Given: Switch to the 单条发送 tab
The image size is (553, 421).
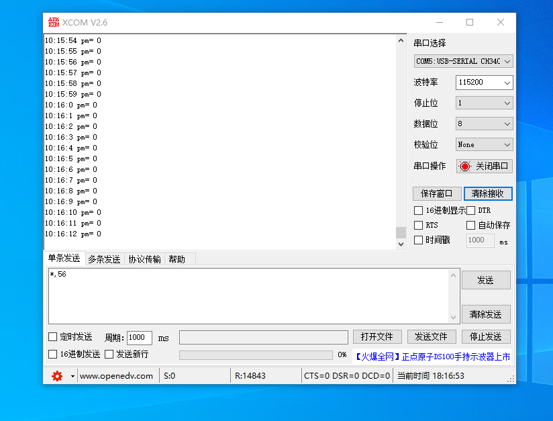Looking at the screenshot, I should coord(64,259).
